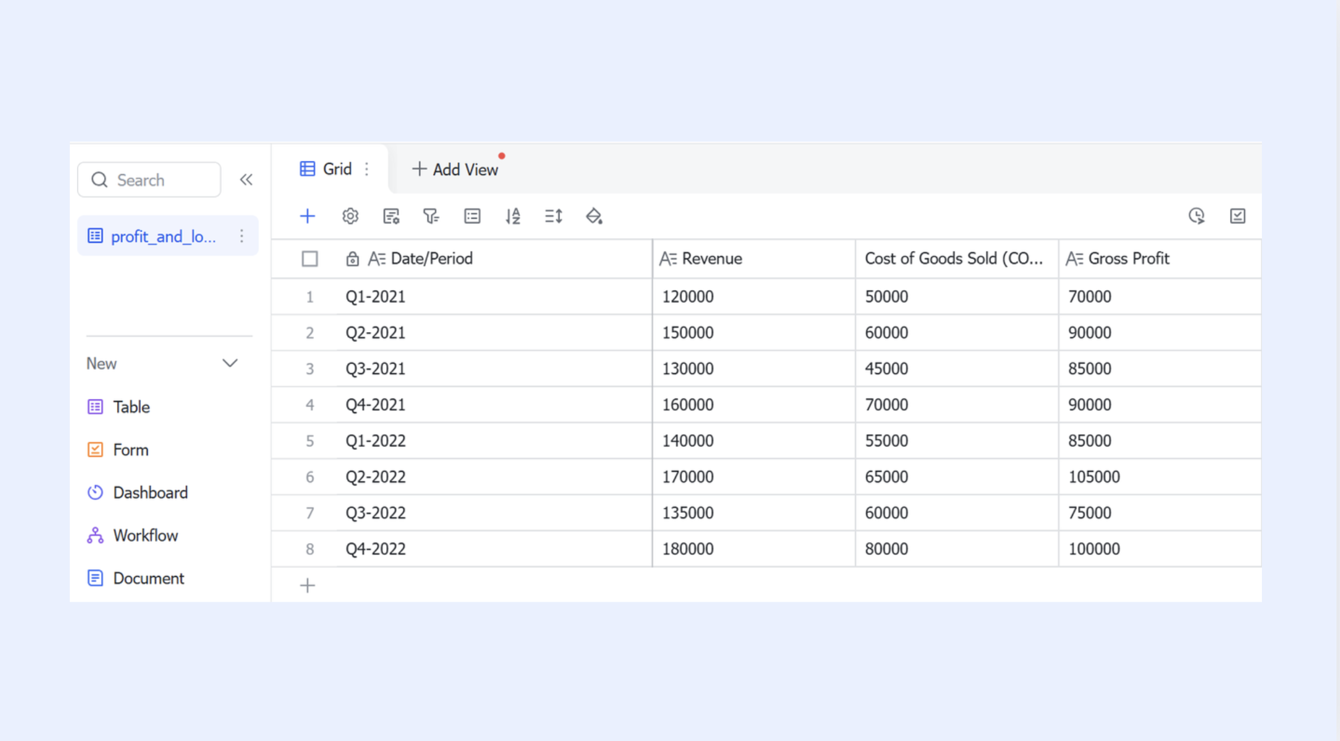1340x741 pixels.
Task: Click the Gross Profit field type icon
Action: point(1074,259)
